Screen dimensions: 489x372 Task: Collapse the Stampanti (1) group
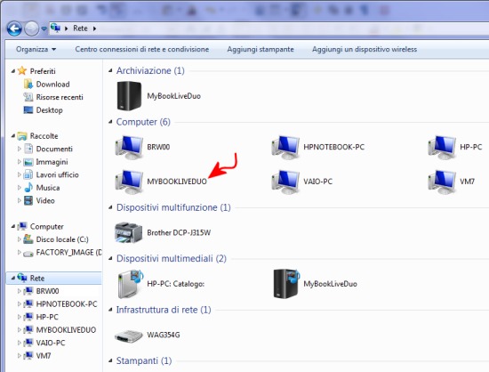[x=110, y=361]
